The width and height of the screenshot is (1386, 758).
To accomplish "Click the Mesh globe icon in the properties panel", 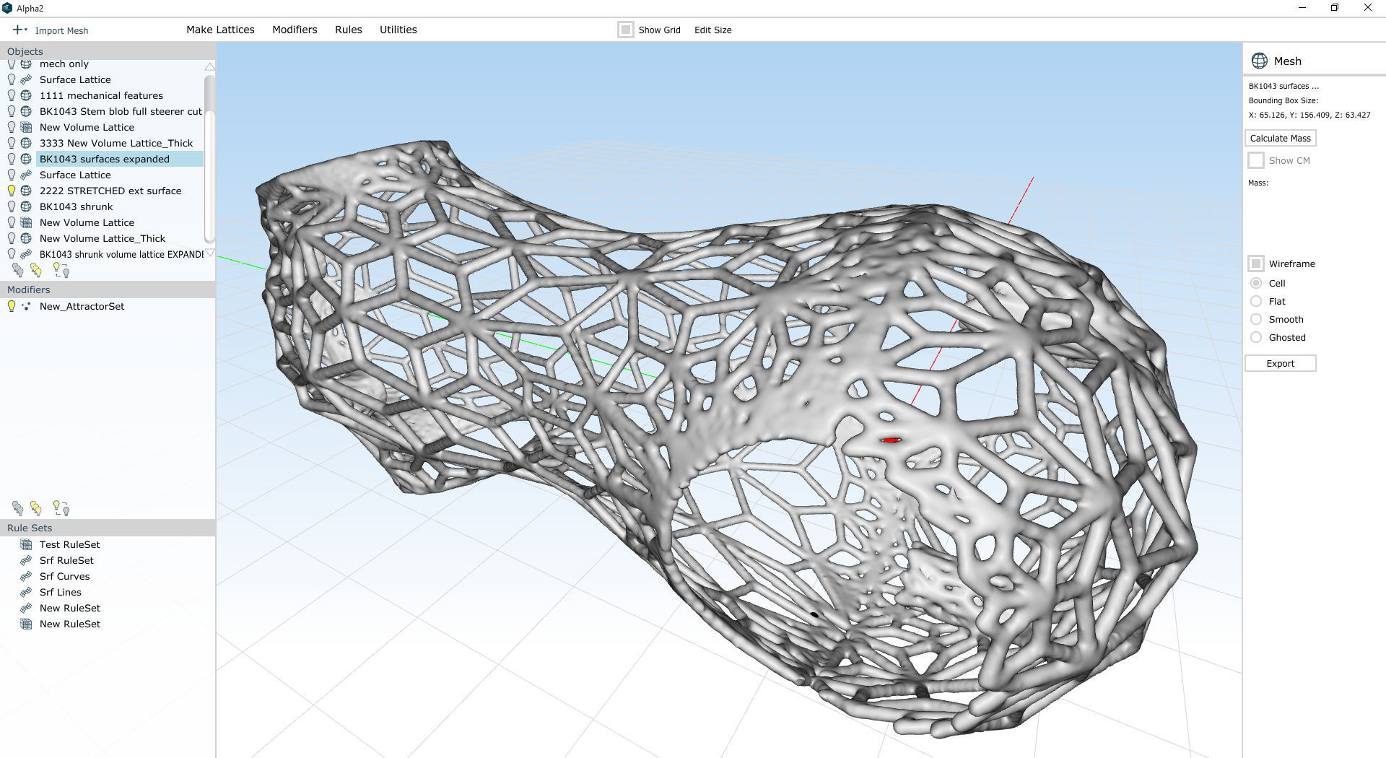I will click(1260, 61).
